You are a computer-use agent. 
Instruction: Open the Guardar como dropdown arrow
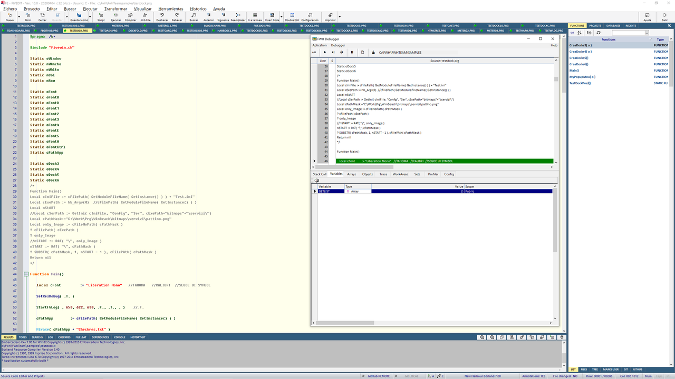click(90, 16)
